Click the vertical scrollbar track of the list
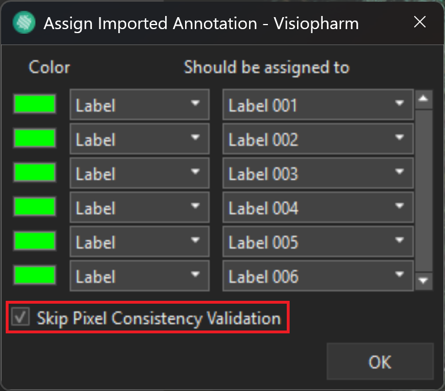The width and height of the screenshot is (445, 391). tap(423, 188)
